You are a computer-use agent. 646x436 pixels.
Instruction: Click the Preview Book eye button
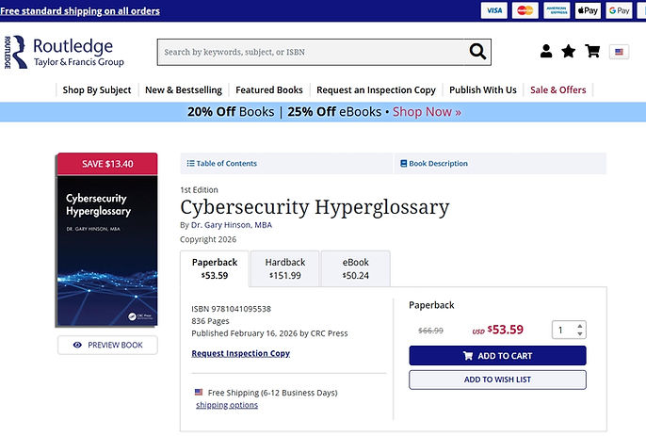pos(107,345)
